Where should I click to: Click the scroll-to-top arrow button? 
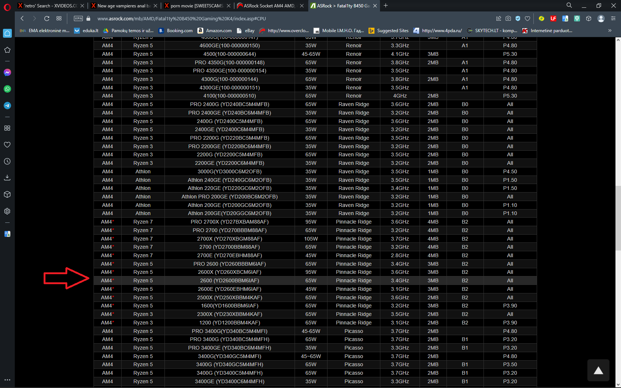(x=598, y=370)
